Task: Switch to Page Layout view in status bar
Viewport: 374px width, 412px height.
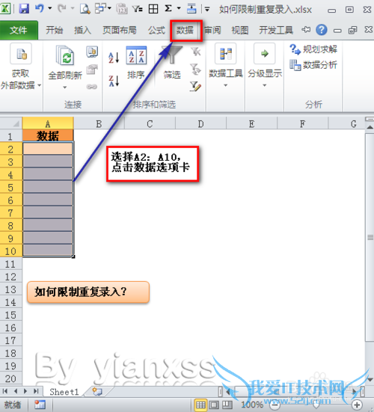Action: [214, 405]
